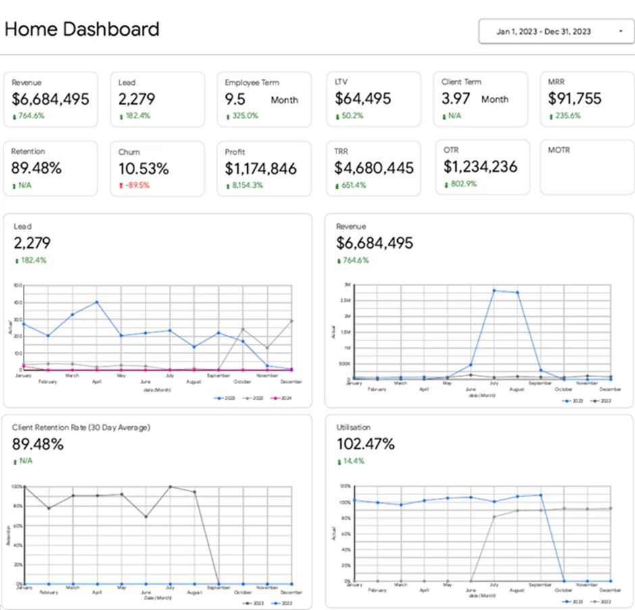Image resolution: width=635 pixels, height=610 pixels.
Task: Click the Home Dashboard title
Action: click(81, 29)
